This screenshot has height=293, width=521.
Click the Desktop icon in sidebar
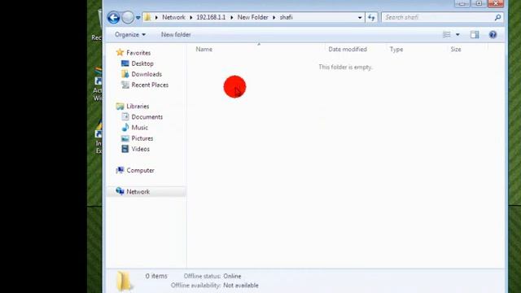tap(125, 63)
